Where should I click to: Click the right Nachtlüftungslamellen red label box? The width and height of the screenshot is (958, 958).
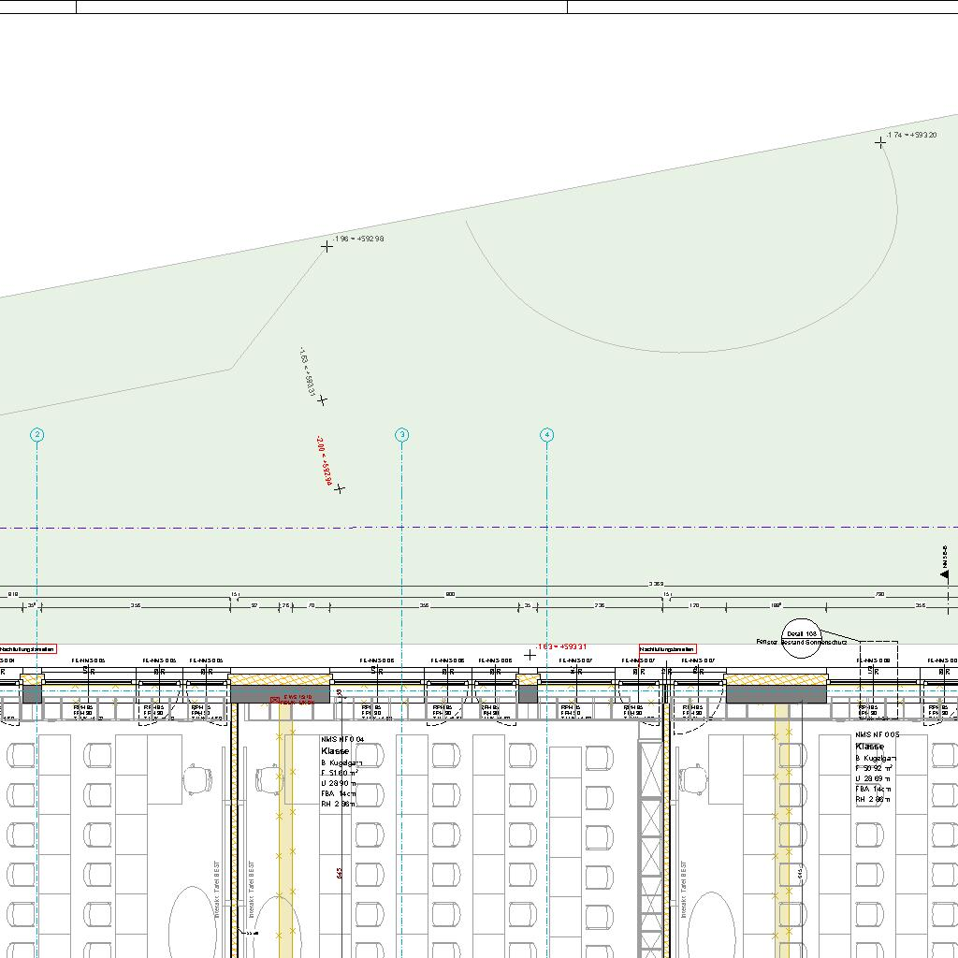[667, 648]
